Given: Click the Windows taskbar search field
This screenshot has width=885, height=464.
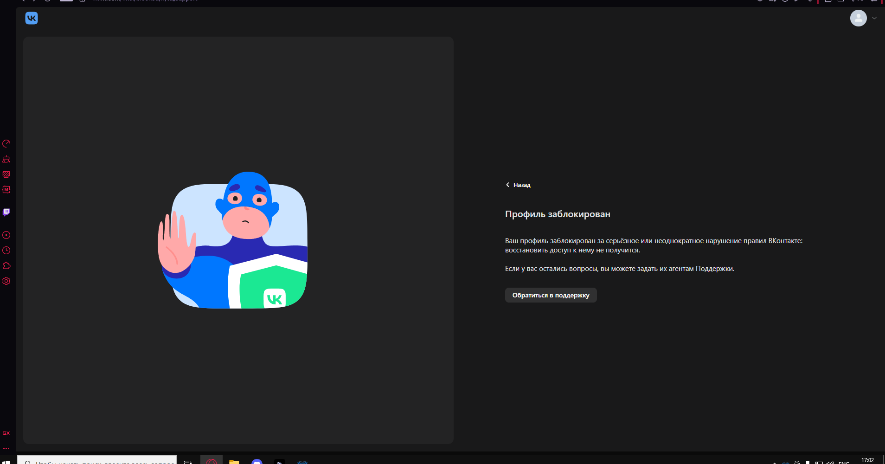Looking at the screenshot, I should 97,461.
